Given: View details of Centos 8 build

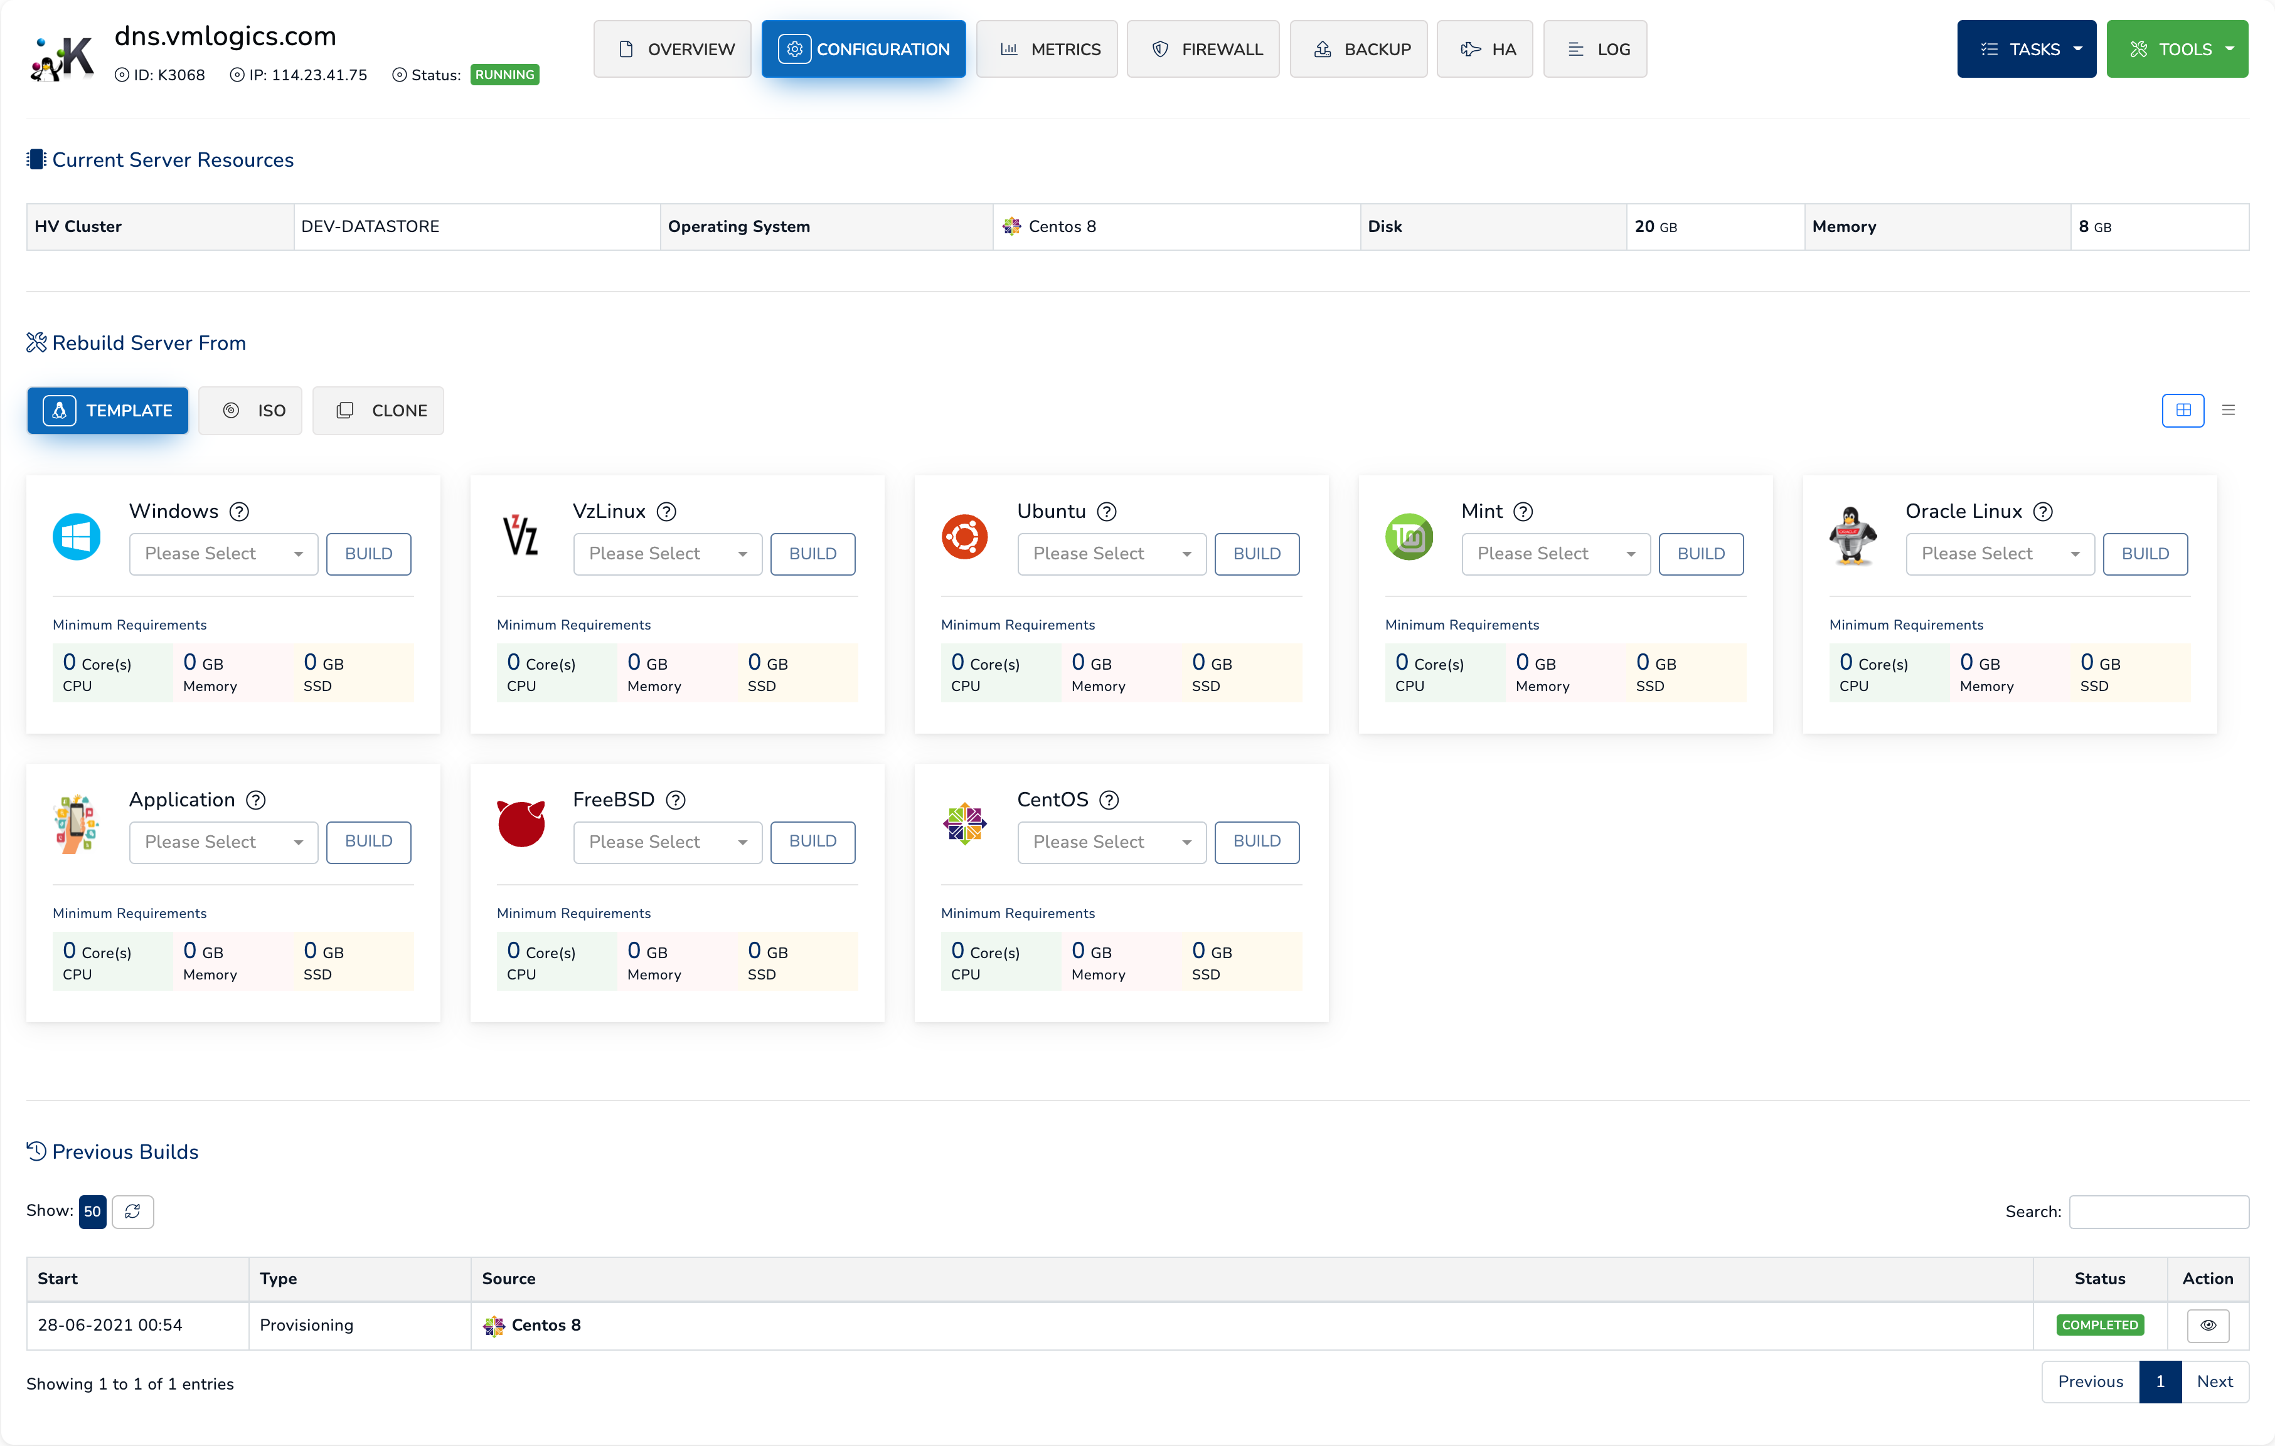Looking at the screenshot, I should click(x=2208, y=1325).
